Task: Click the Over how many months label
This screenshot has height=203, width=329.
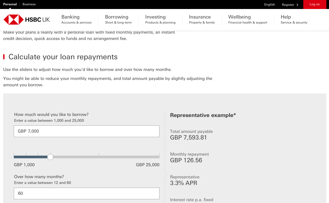Action: click(x=39, y=177)
